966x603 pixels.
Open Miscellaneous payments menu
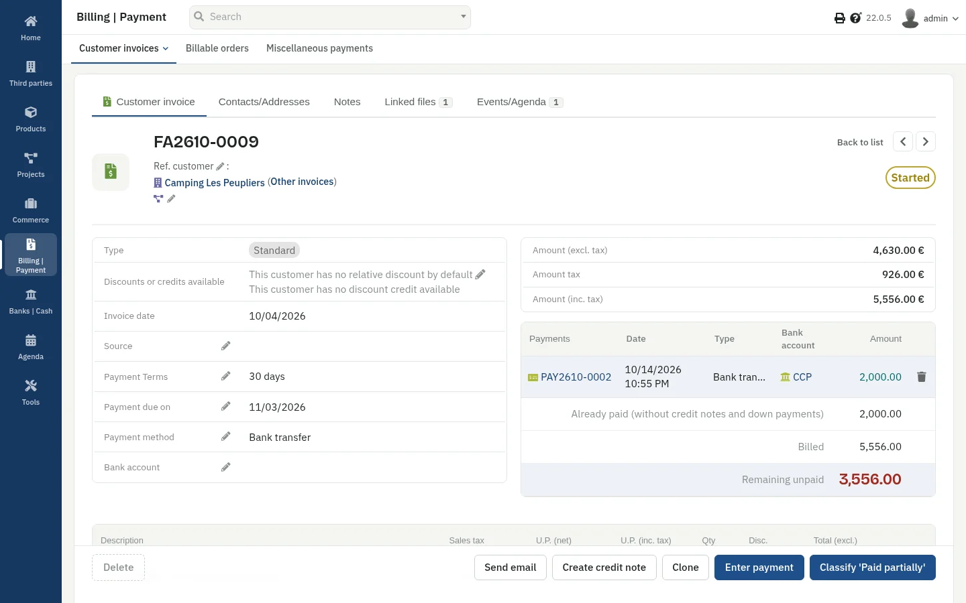319,48
